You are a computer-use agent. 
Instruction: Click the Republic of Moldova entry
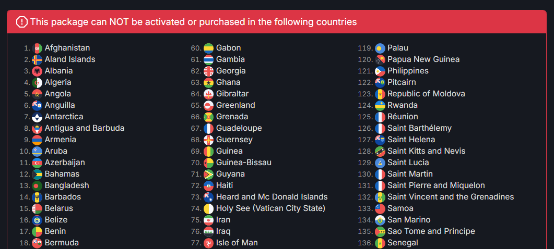[x=420, y=94]
